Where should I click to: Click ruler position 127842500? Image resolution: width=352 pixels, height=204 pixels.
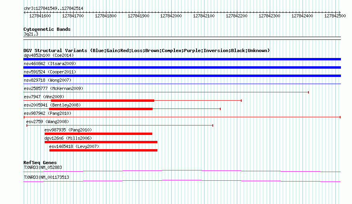(335, 16)
